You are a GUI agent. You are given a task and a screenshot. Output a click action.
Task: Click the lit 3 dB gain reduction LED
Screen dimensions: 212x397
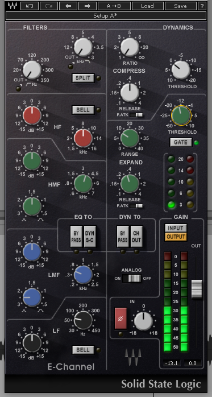coord(171,205)
